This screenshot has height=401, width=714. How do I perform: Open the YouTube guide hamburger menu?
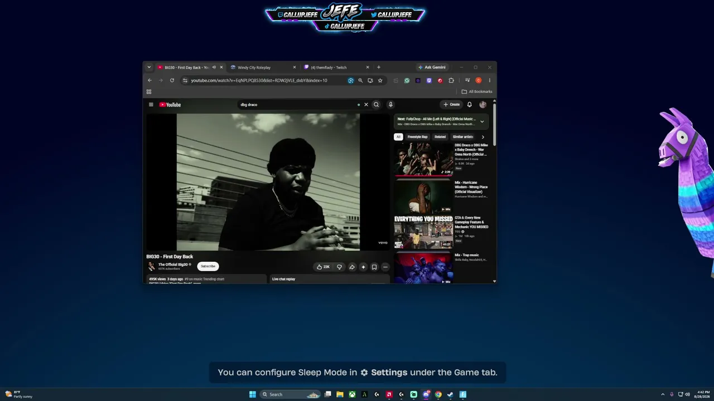coord(151,105)
